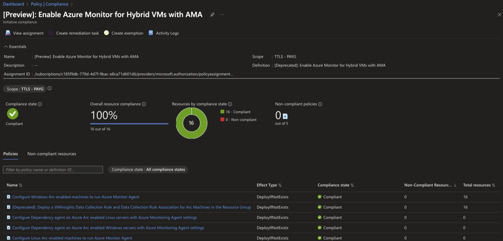Viewport: 503px width, 241px height.
Task: Click policy icon for Dependency agent Windows row
Action: pyautogui.click(x=8, y=228)
